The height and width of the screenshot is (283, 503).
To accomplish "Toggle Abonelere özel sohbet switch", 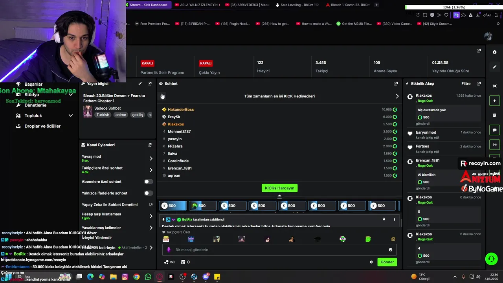I will pos(148,182).
